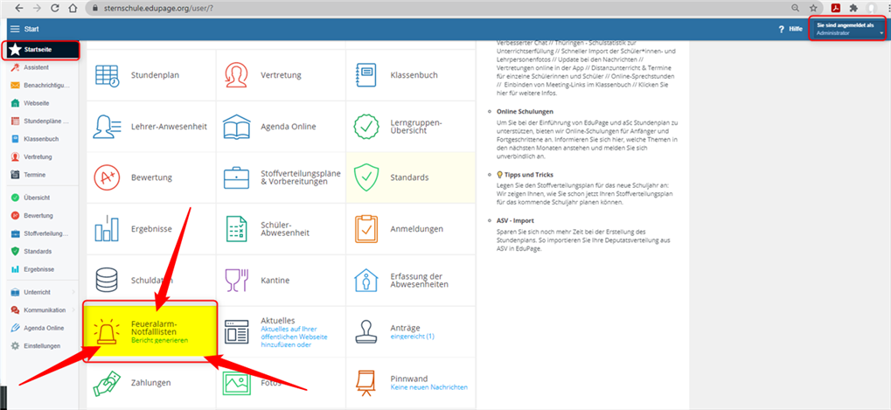Click the Stoffverteilungspläne briefcase icon
891x410 pixels.
click(x=237, y=177)
